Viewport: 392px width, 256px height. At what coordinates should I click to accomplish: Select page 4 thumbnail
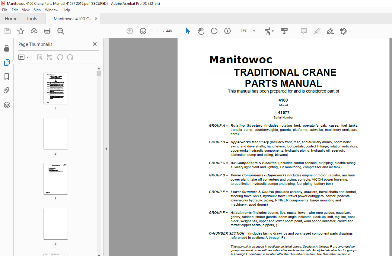pos(56,224)
